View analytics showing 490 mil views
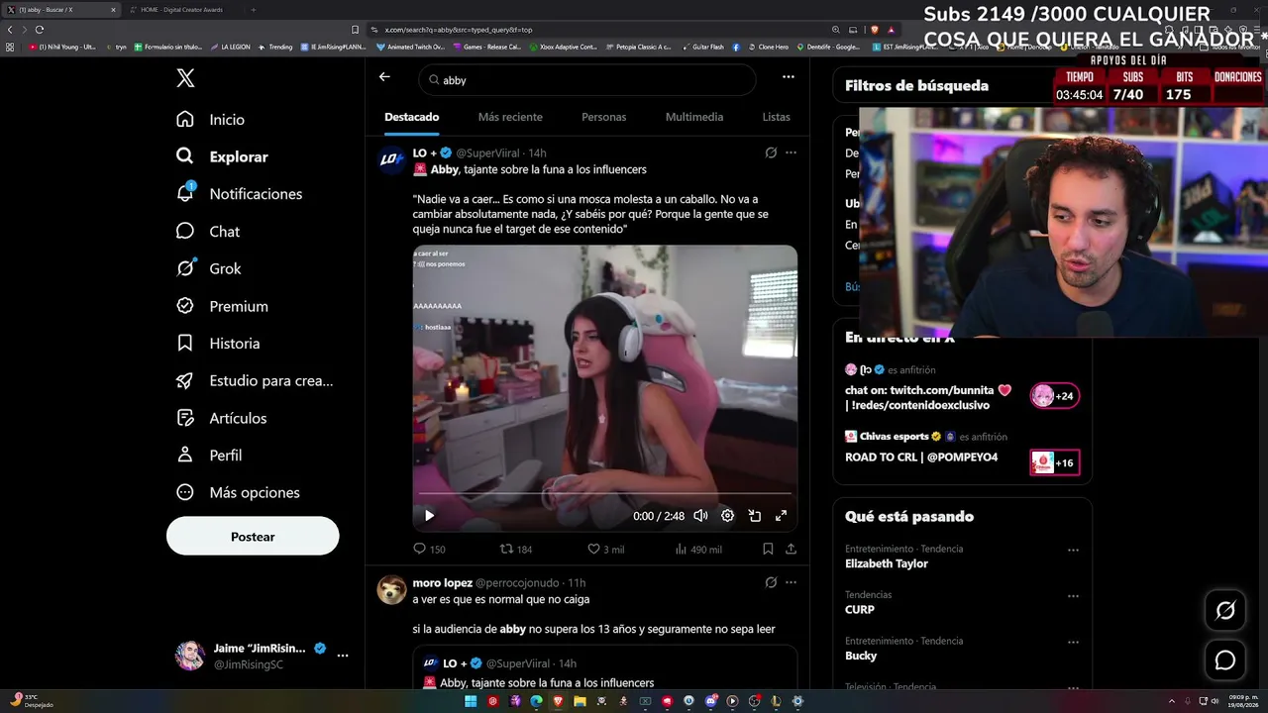Image resolution: width=1268 pixels, height=713 pixels. [697, 549]
